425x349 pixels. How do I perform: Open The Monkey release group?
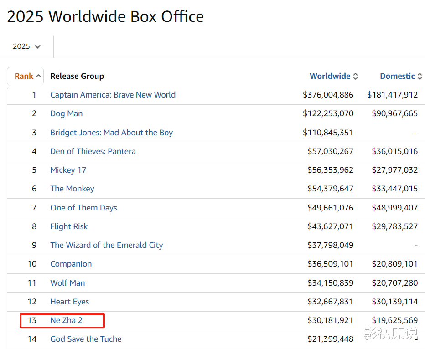[72, 189]
